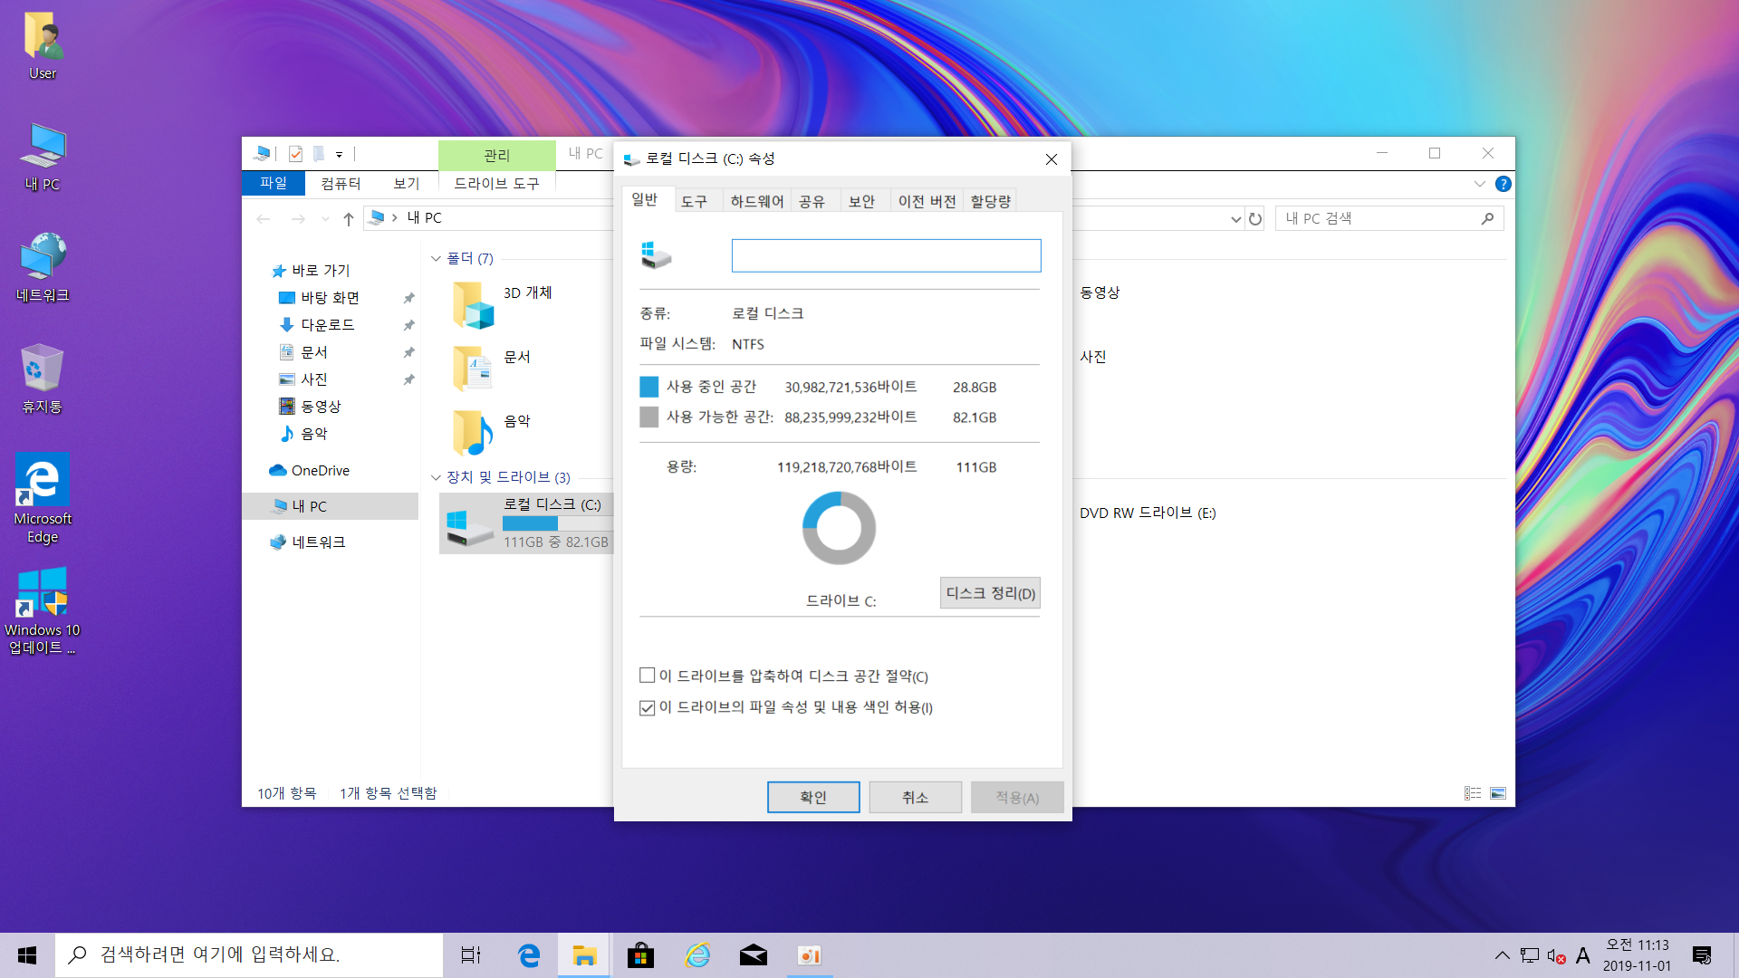Click the up-arrow navigation button in Explorer

click(x=348, y=218)
